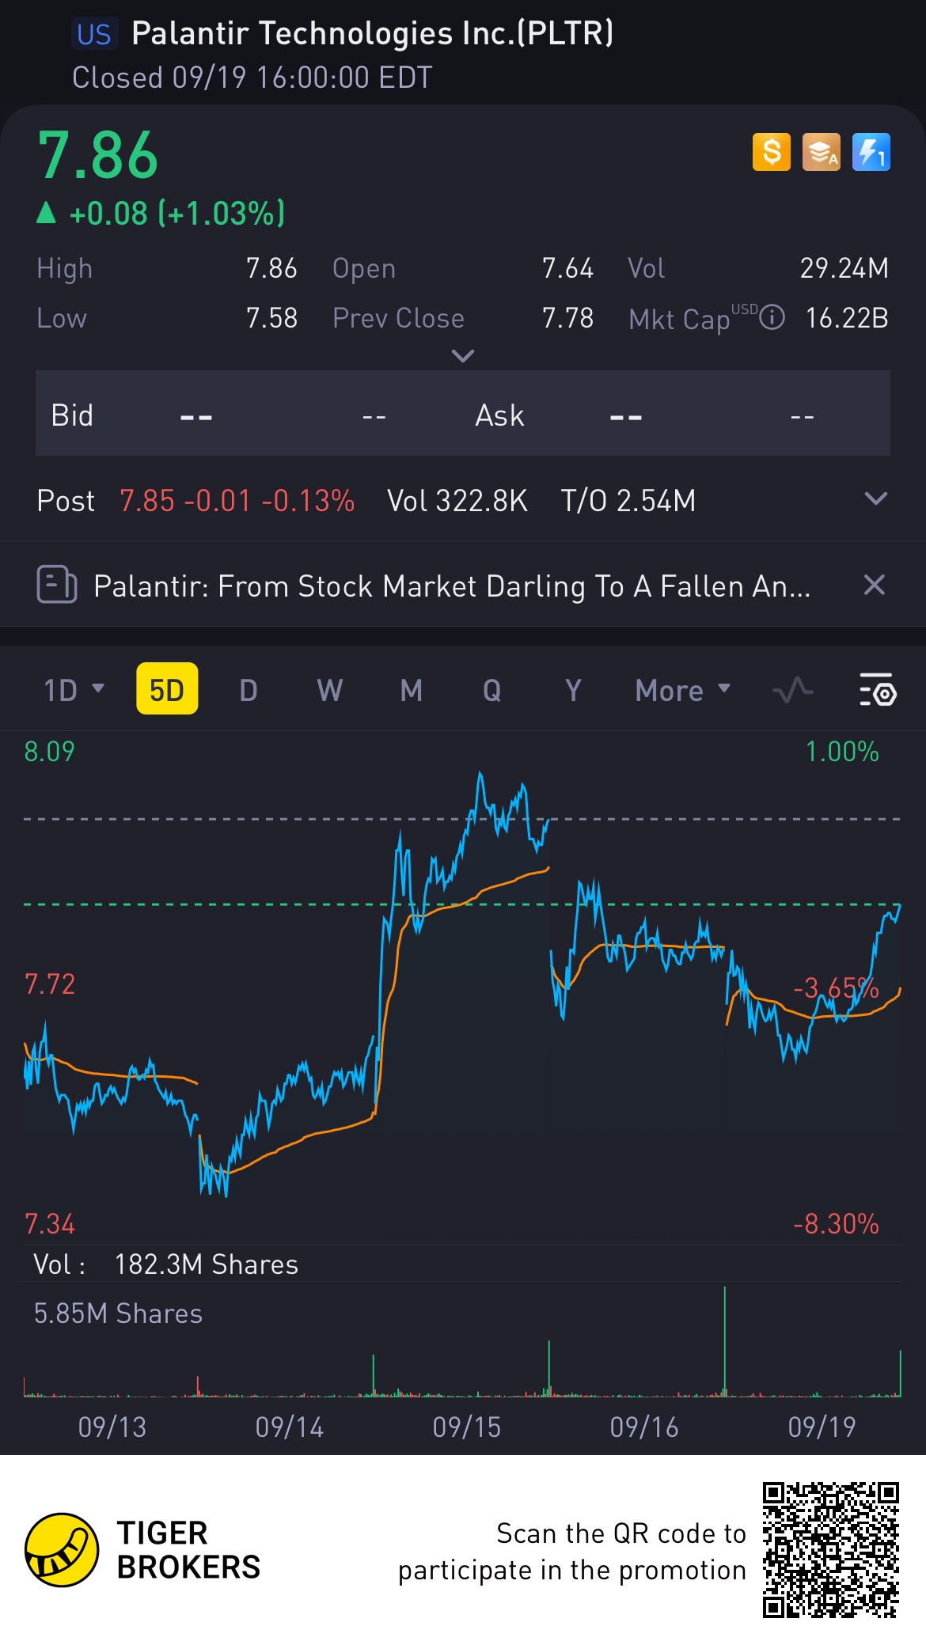Screen dimensions: 926x1645
Task: Tap the Bid price row
Action: tap(237, 415)
